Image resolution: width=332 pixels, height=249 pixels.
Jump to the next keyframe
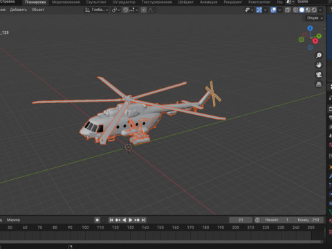[137, 220]
